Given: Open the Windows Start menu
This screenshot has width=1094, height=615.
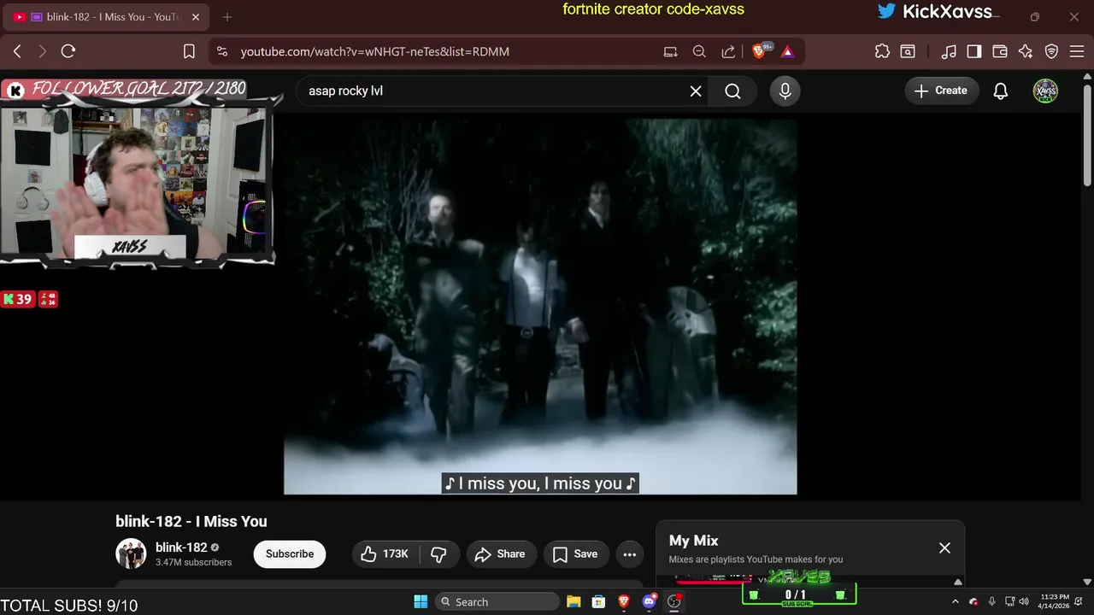Looking at the screenshot, I should point(421,601).
